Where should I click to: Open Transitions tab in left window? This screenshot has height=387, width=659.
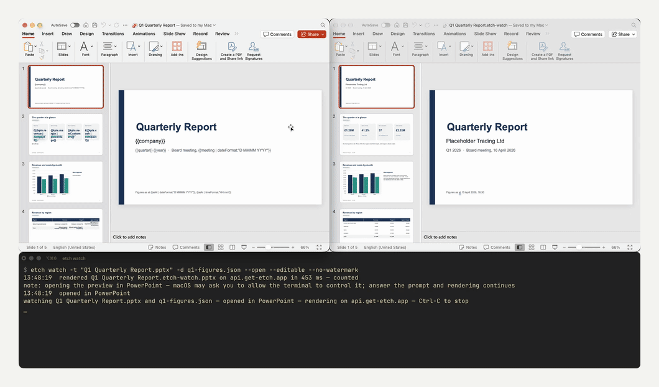tap(113, 34)
